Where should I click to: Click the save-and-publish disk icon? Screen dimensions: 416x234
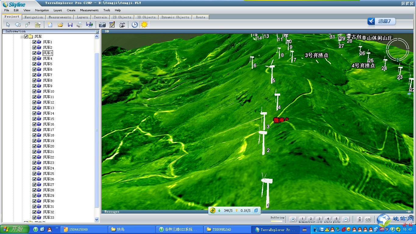click(89, 25)
